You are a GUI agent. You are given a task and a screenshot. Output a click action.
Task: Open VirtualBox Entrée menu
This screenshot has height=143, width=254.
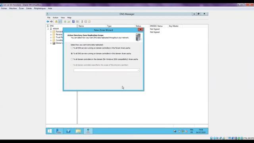pos(29,8)
